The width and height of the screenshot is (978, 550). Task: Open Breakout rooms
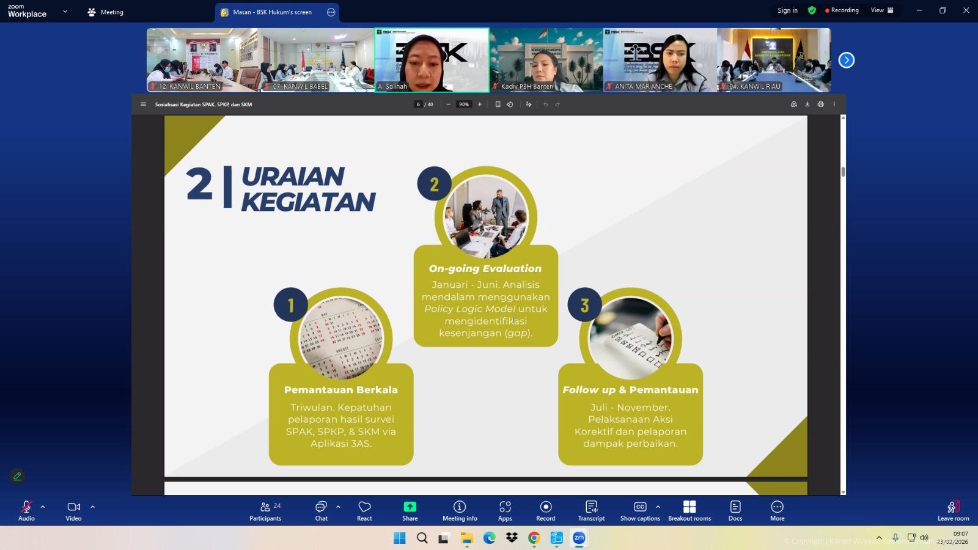coord(689,510)
